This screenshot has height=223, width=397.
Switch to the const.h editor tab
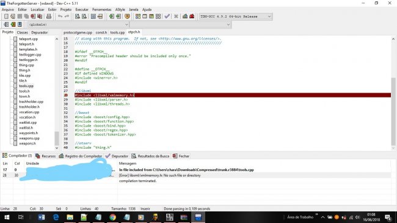tap(101, 32)
